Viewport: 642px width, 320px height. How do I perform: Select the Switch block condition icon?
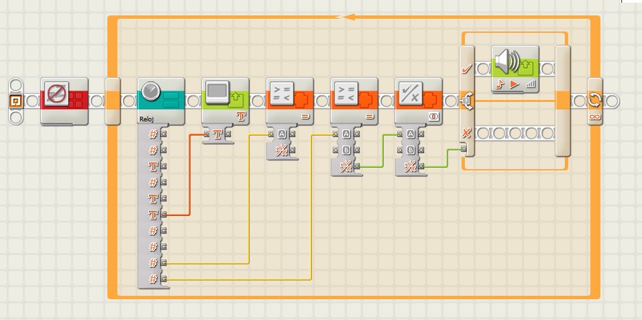(x=466, y=101)
